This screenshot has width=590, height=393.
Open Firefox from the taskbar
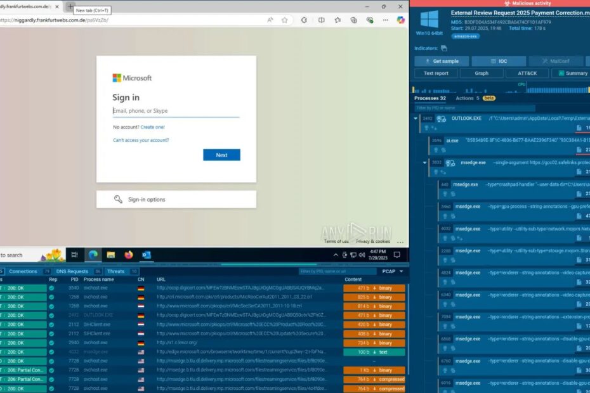click(129, 255)
